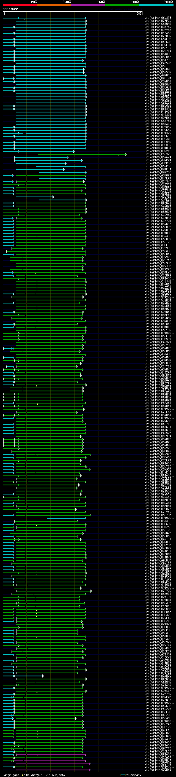Open hit UniRef100_C6SWN5
The image size is (176, 777).
click(x=158, y=24)
